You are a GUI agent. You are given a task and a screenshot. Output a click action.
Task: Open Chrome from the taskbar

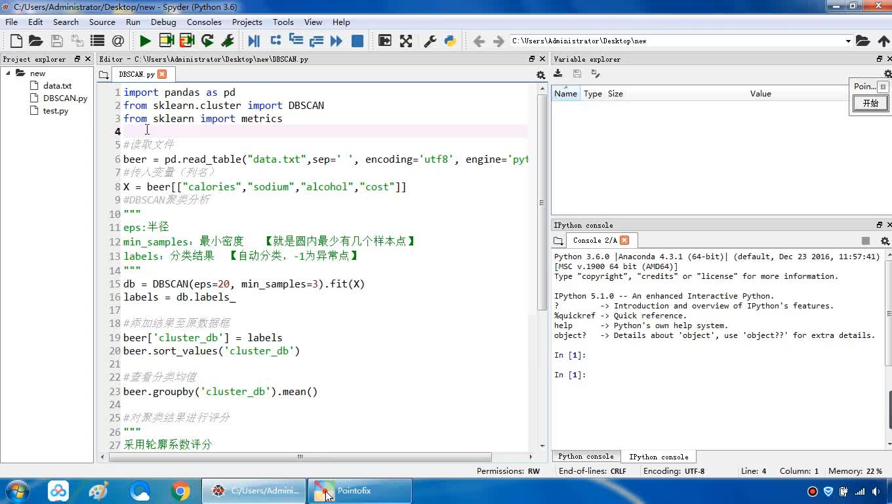180,491
